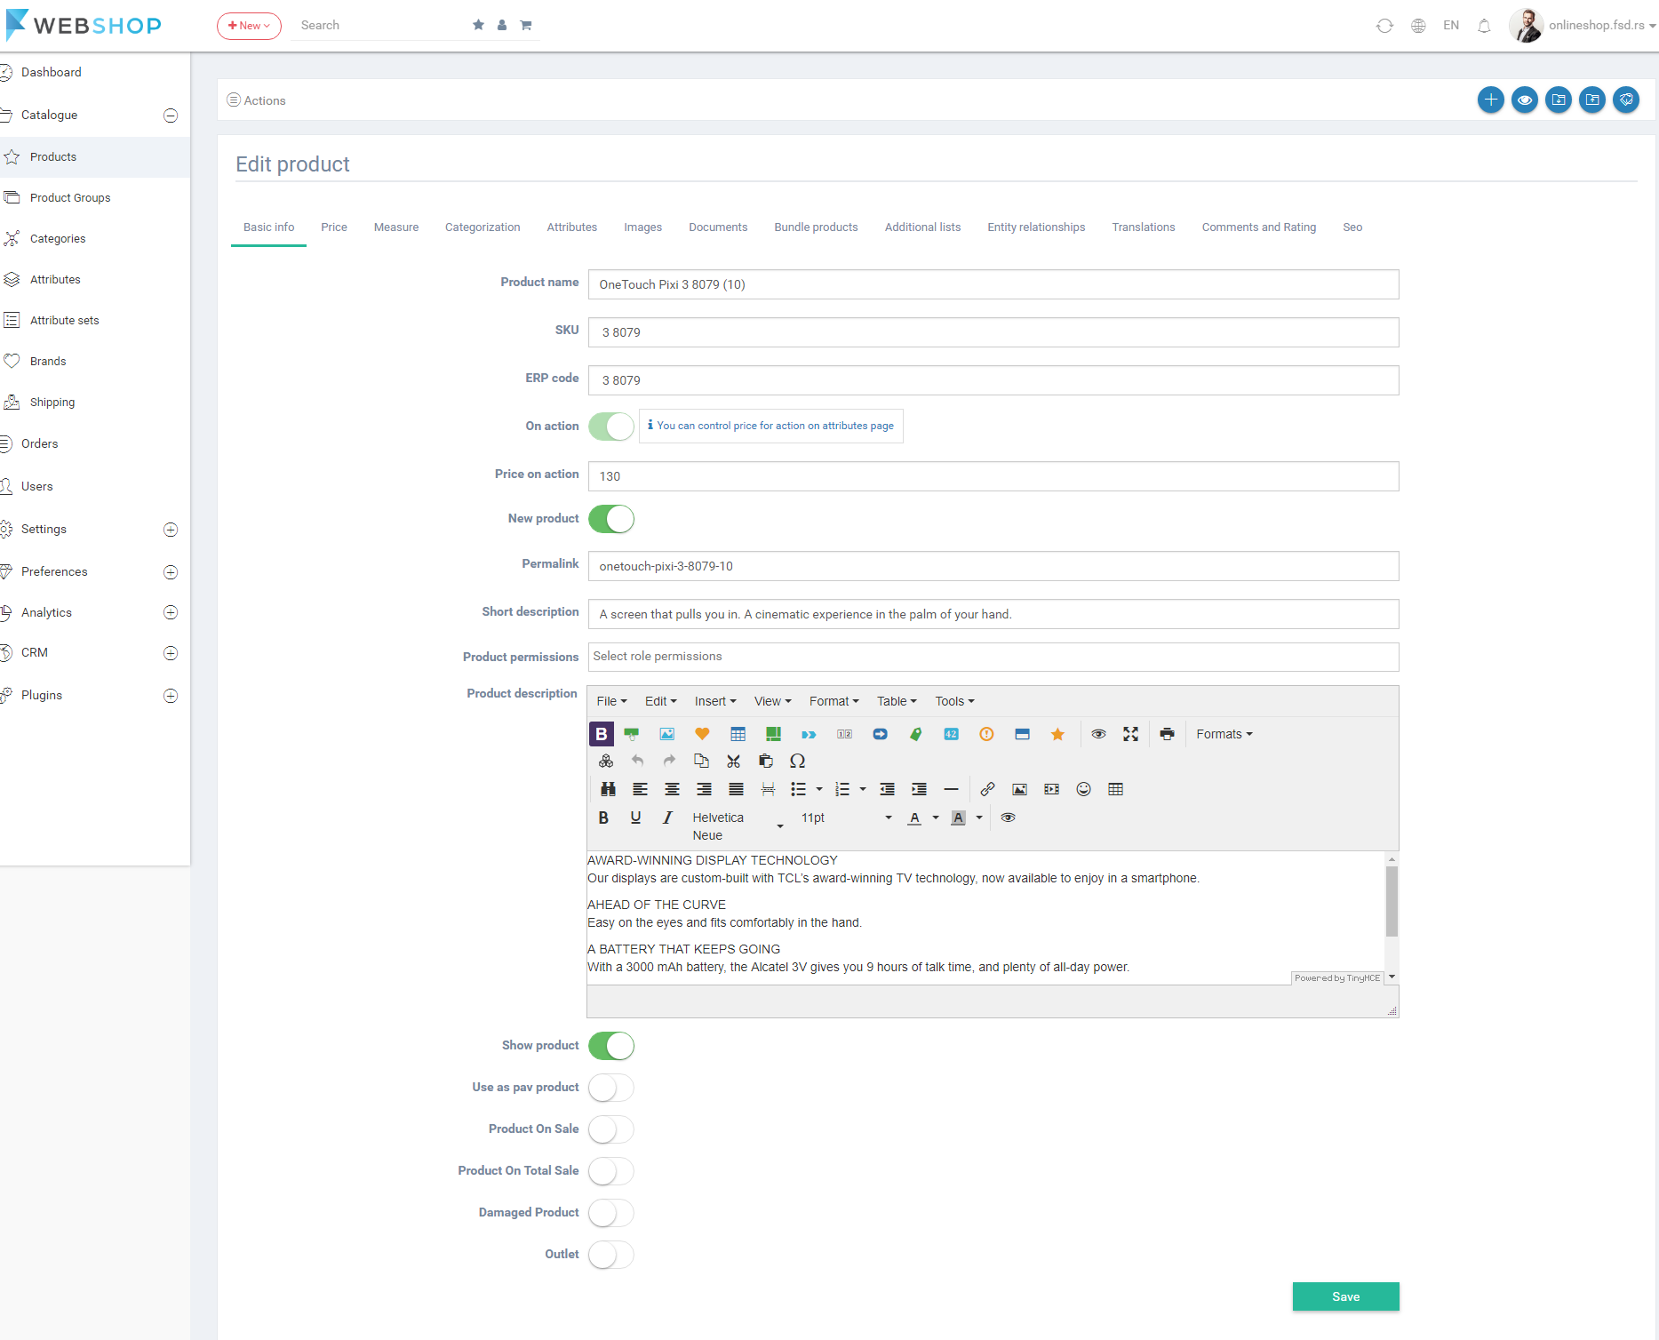The width and height of the screenshot is (1659, 1340).
Task: Save the product changes
Action: point(1345,1296)
